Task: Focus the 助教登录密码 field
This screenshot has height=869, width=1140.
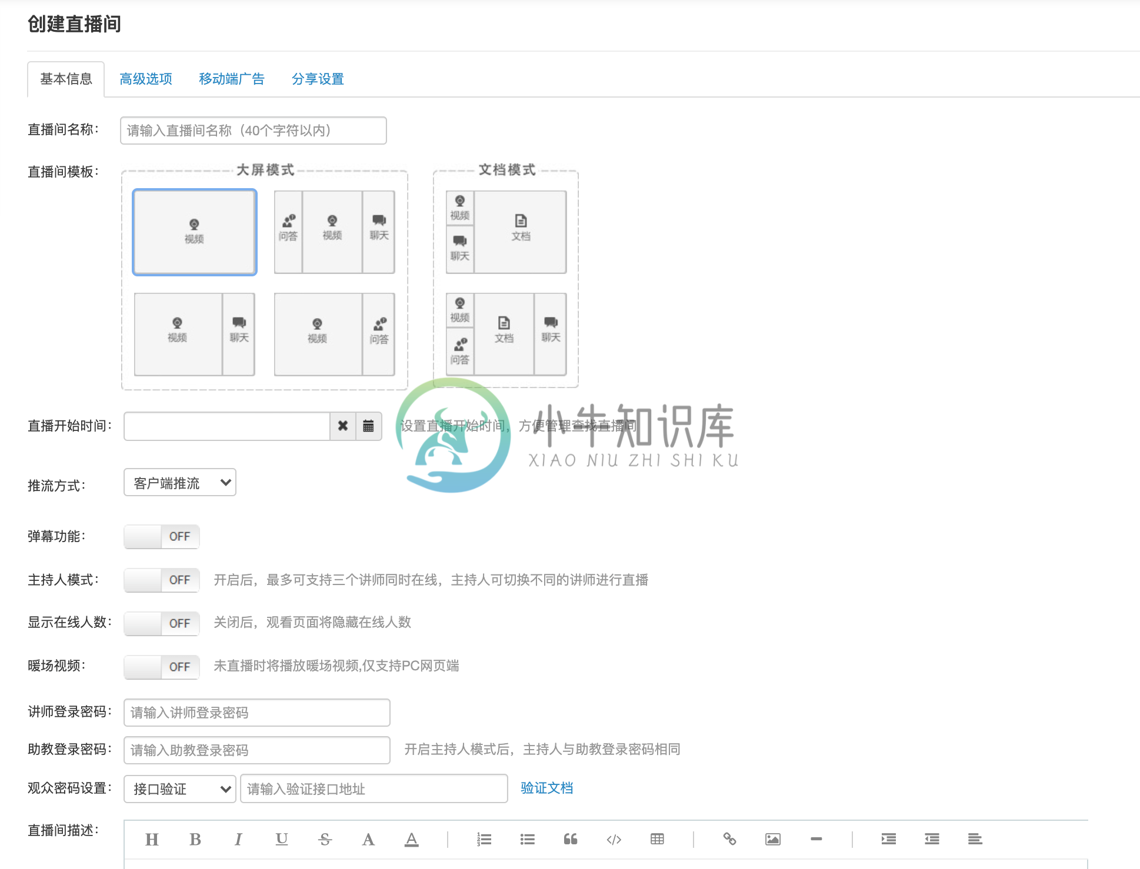Action: [x=257, y=750]
